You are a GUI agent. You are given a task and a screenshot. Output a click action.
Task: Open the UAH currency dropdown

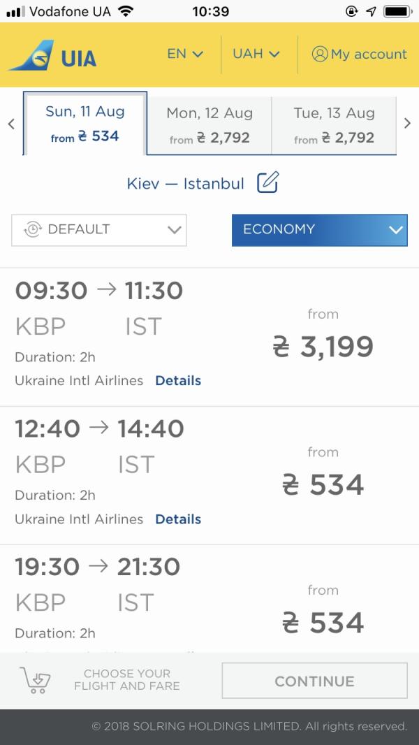[256, 54]
